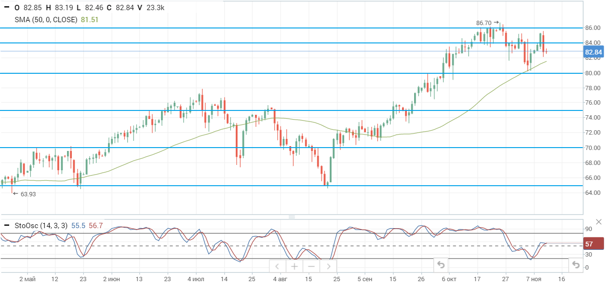The width and height of the screenshot is (605, 286).
Task: Click the 17 date label on the time axis
Action: (x=477, y=279)
